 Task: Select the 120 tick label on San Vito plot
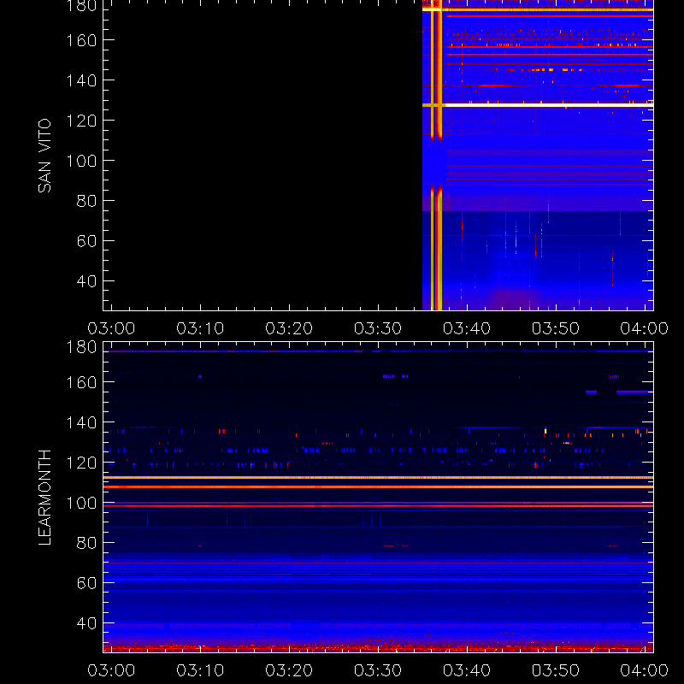point(81,121)
